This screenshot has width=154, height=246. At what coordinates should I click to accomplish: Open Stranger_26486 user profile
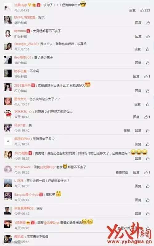tap(26, 44)
